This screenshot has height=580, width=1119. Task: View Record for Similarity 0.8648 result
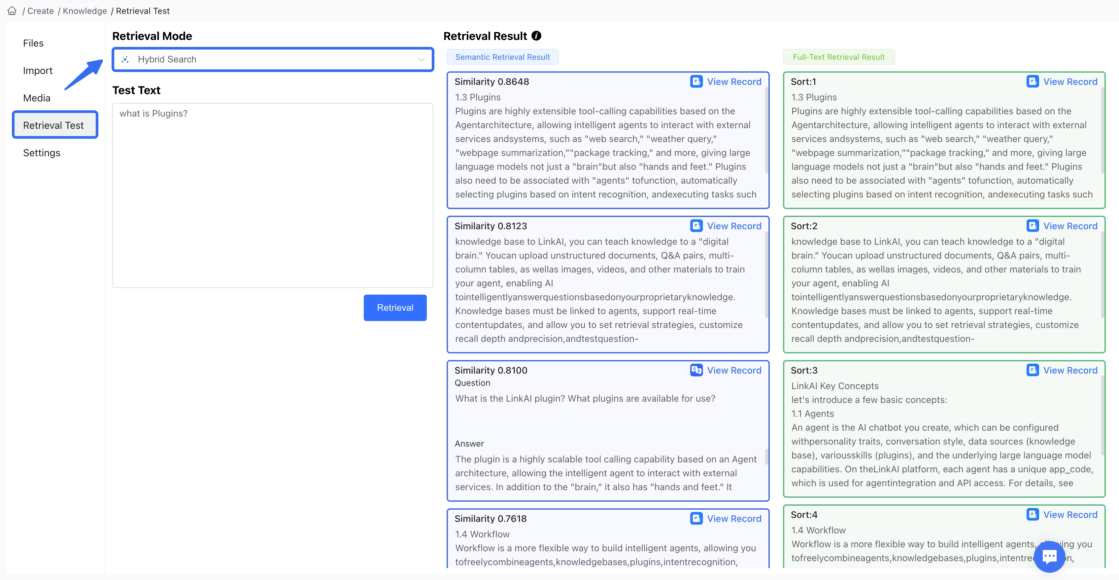734,82
